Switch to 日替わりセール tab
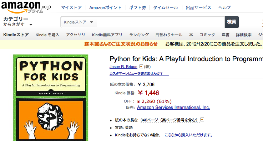 click(169, 35)
